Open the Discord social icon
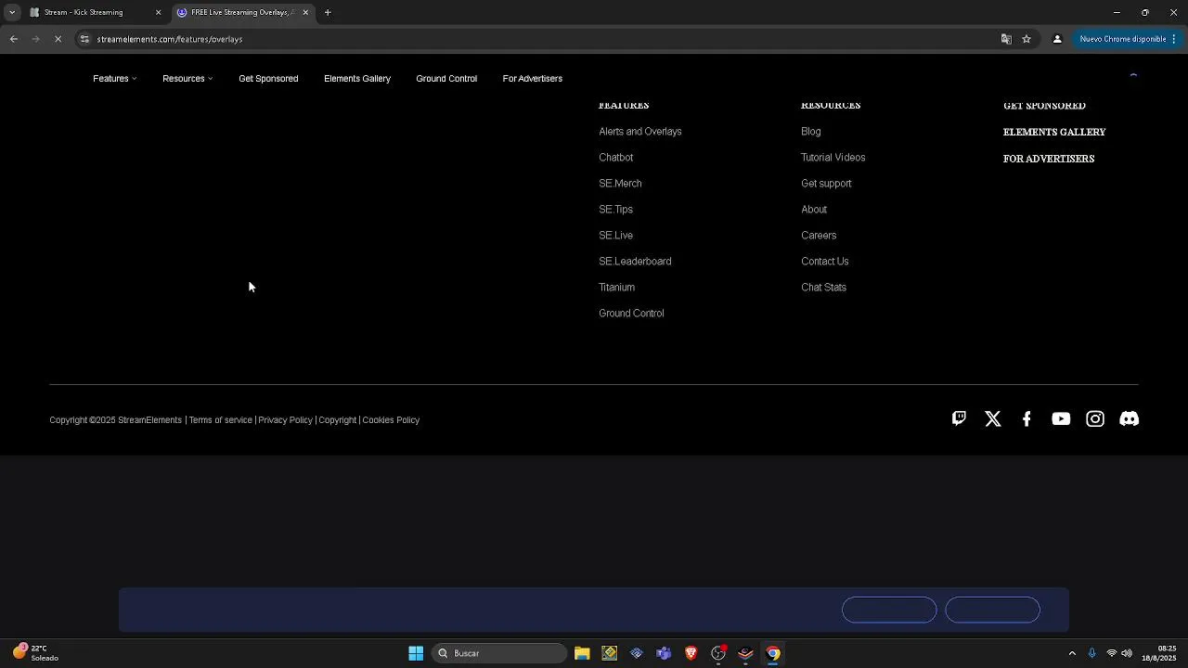1188x668 pixels. coord(1130,419)
